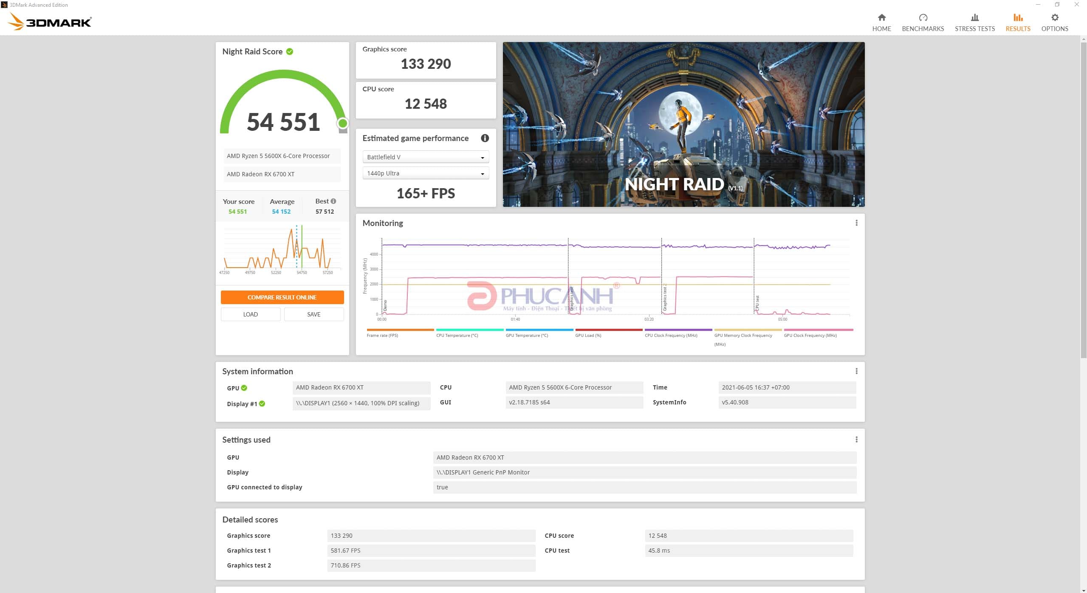The width and height of the screenshot is (1087, 593).
Task: Open the Settings used three-dot menu
Action: 856,440
